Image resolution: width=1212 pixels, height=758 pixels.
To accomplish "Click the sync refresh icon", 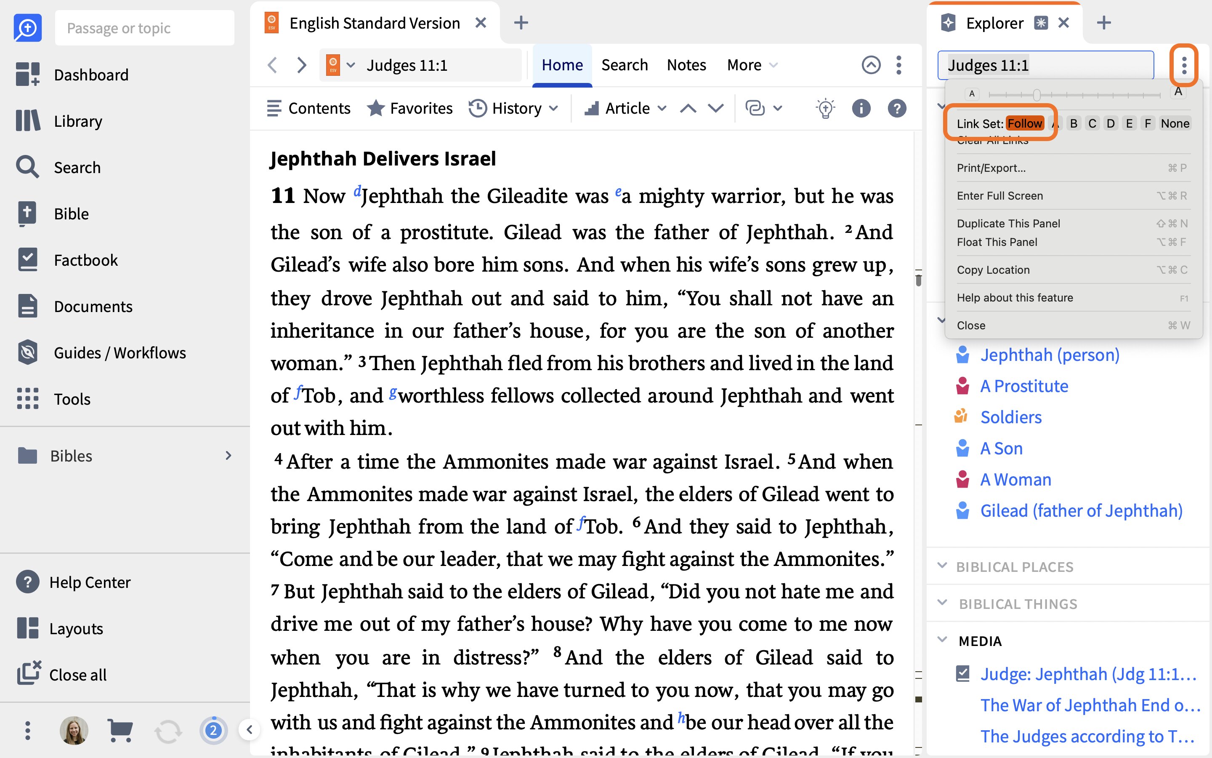I will (168, 731).
